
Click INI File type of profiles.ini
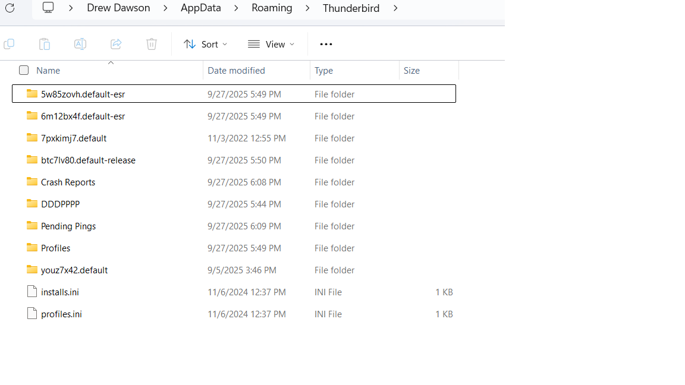point(328,314)
